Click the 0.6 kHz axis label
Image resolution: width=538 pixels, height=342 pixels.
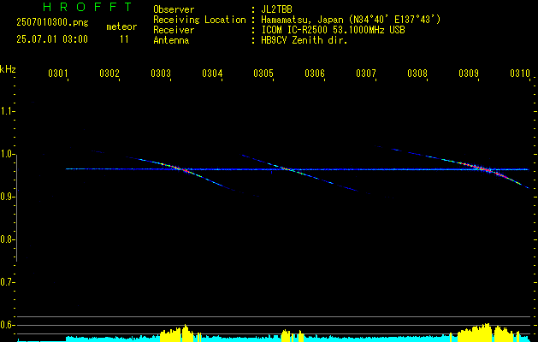[x=6, y=325]
